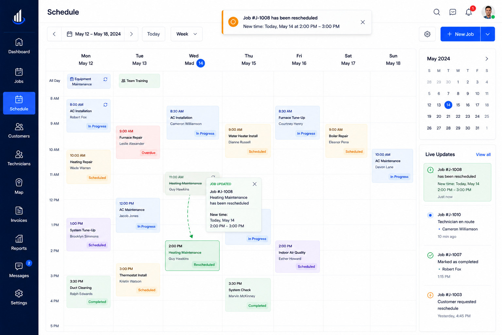Open Indoor Air Quality job
The image size is (502, 335).
pyautogui.click(x=297, y=257)
